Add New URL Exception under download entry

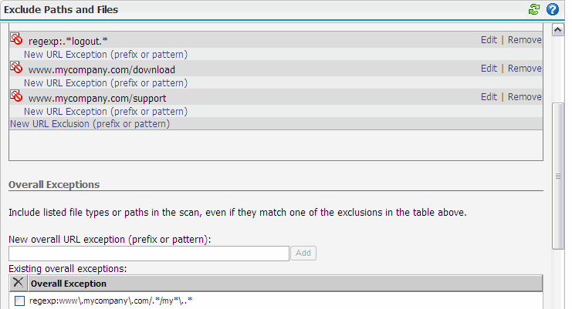pos(106,83)
